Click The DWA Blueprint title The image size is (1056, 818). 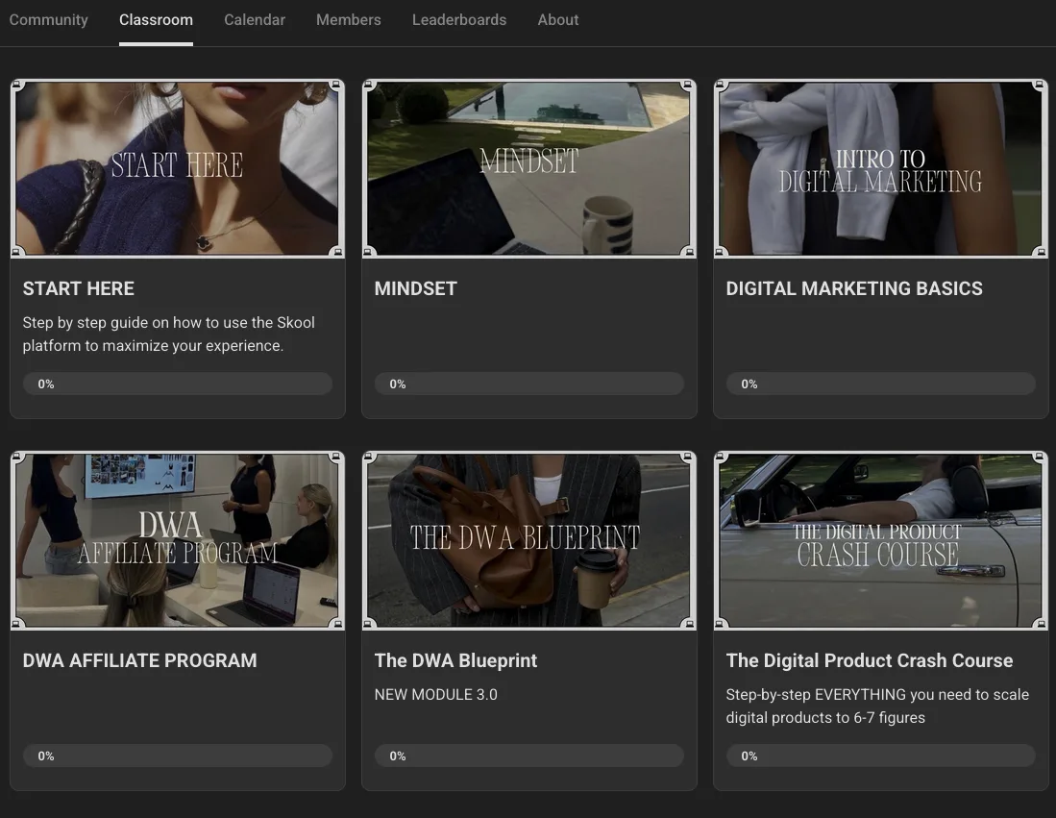456,660
